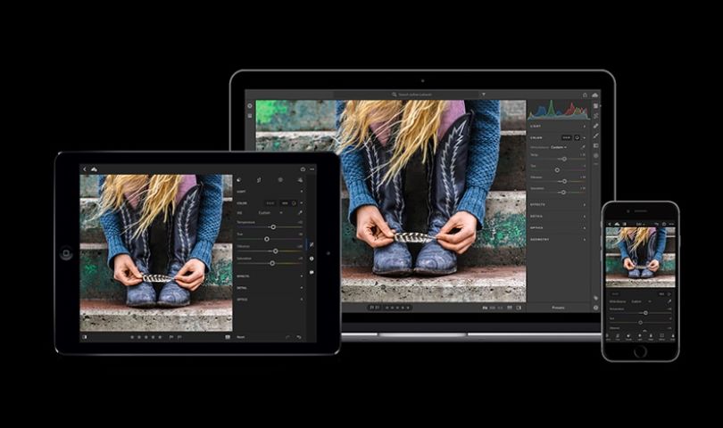Open the three-dot menu on the tablet
The width and height of the screenshot is (723, 428).
click(312, 169)
